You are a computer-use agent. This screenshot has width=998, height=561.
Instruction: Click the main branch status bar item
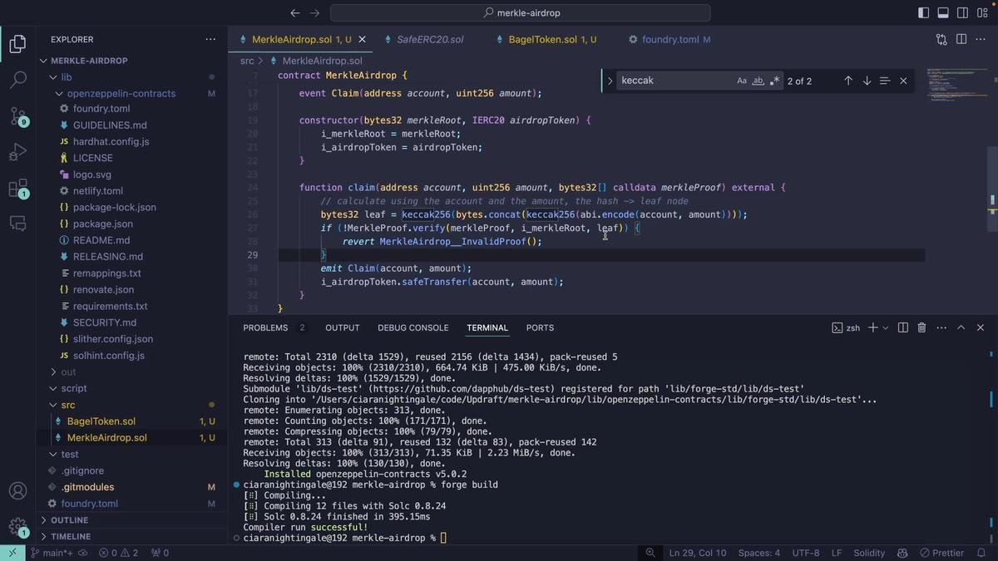point(51,553)
